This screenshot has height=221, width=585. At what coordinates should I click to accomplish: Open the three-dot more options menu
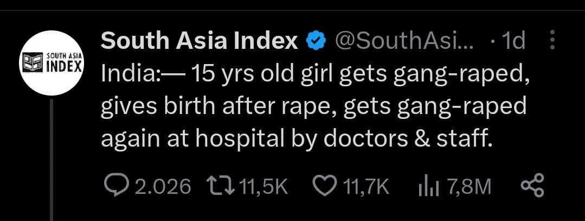click(x=552, y=41)
